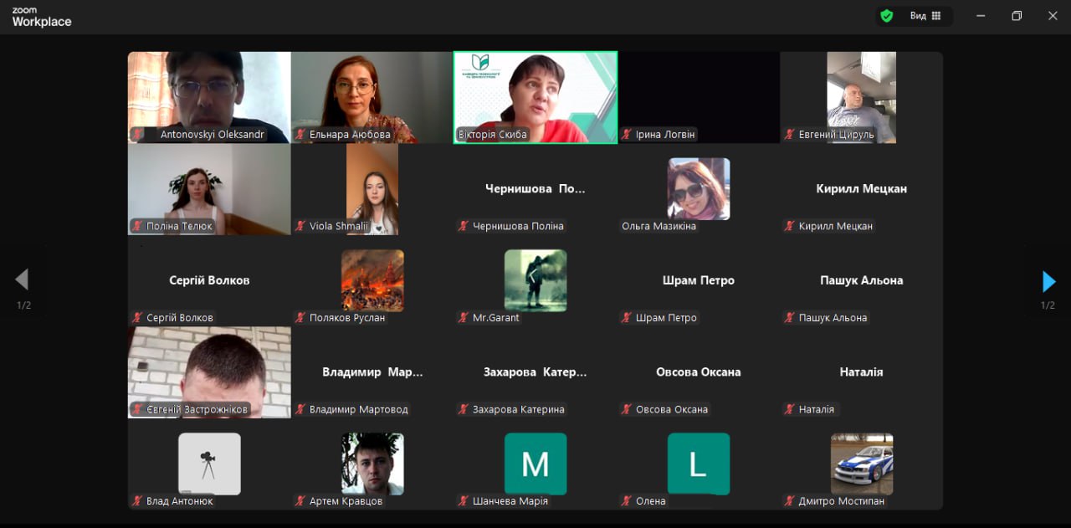This screenshot has height=528, width=1071.
Task: Click muted mic icon for Поліна Телюк
Action: tap(137, 226)
